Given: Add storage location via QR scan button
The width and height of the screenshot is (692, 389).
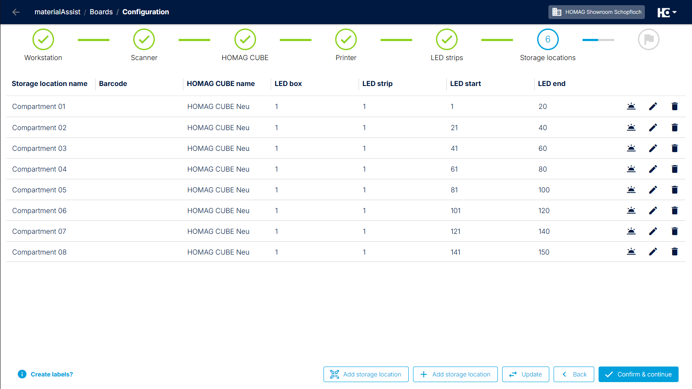Looking at the screenshot, I should [366, 374].
